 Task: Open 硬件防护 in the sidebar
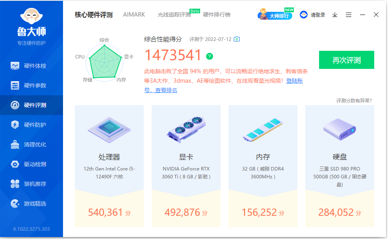point(32,125)
